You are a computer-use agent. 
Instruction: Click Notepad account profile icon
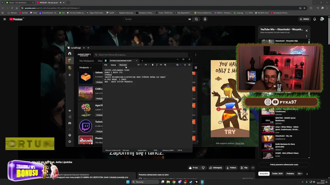[185, 65]
